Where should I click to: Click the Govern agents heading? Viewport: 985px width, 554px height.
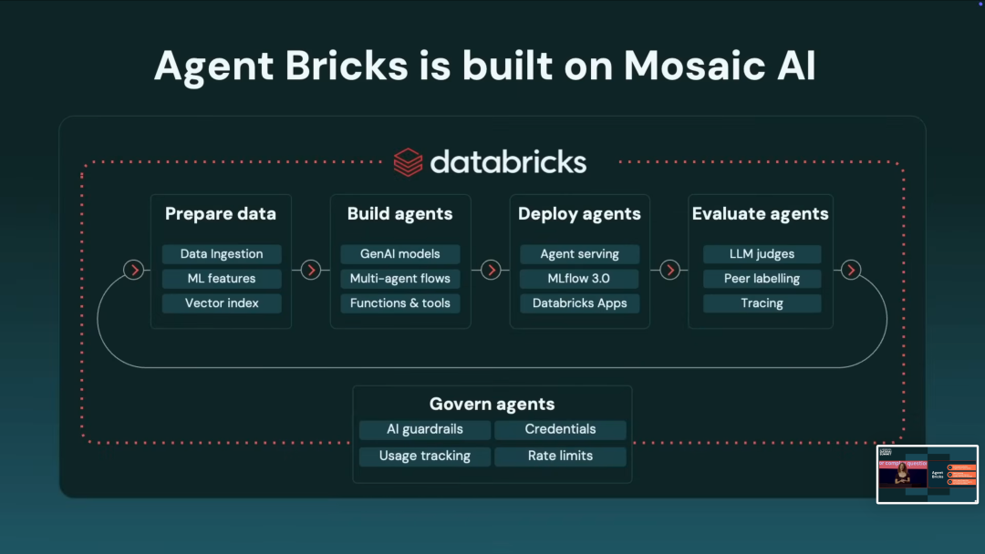(492, 404)
